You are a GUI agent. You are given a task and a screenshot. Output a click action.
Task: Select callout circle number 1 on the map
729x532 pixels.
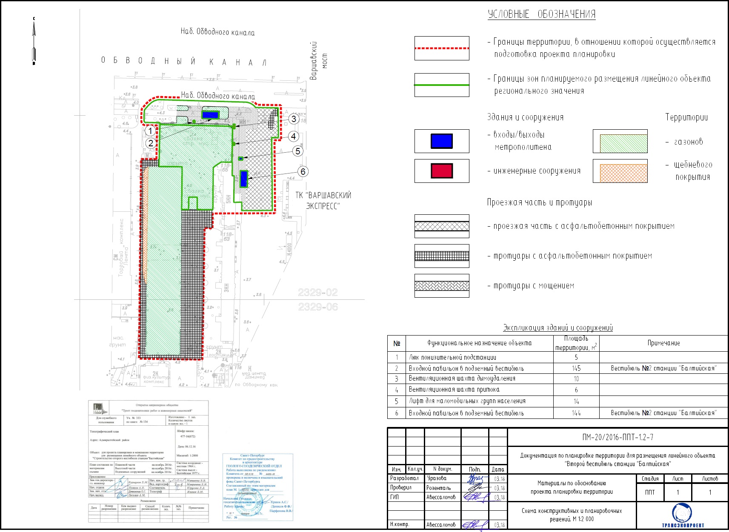coord(150,131)
